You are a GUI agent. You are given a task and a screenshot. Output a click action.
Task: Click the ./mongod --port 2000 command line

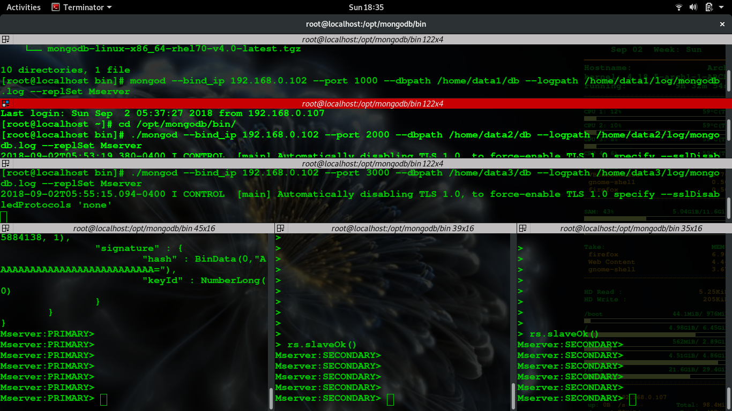[360, 140]
